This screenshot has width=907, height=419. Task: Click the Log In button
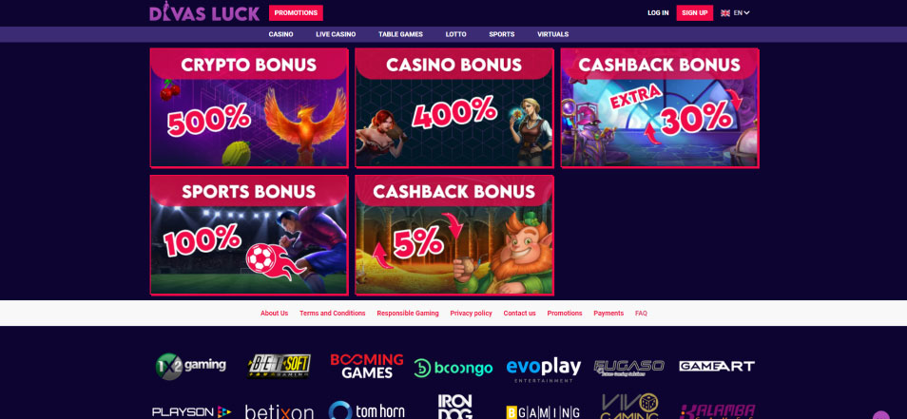(658, 12)
